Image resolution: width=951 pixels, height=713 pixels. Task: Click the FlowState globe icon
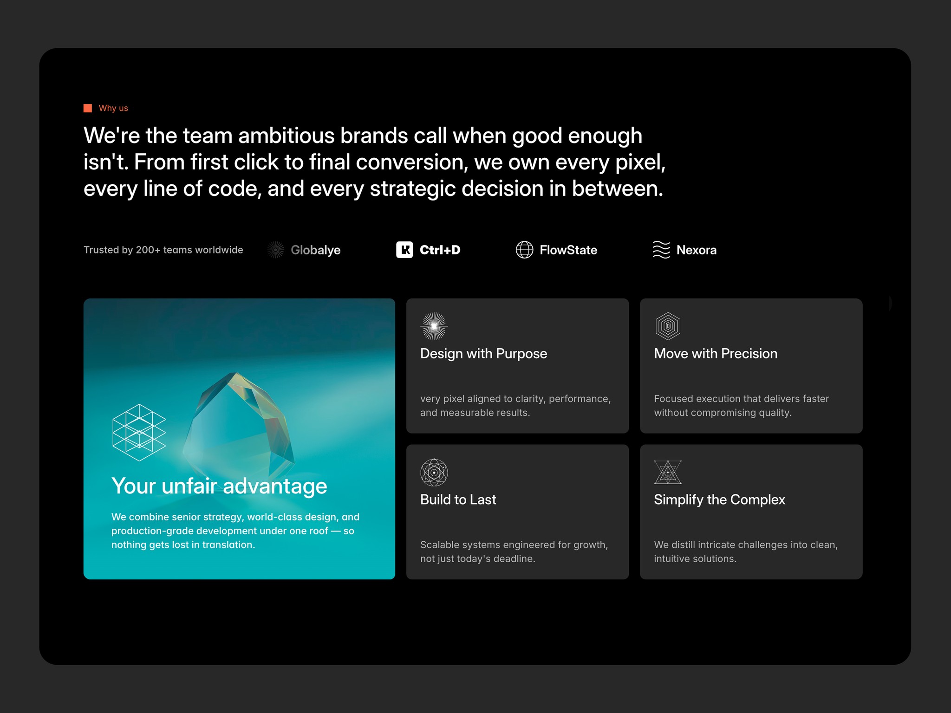click(525, 250)
